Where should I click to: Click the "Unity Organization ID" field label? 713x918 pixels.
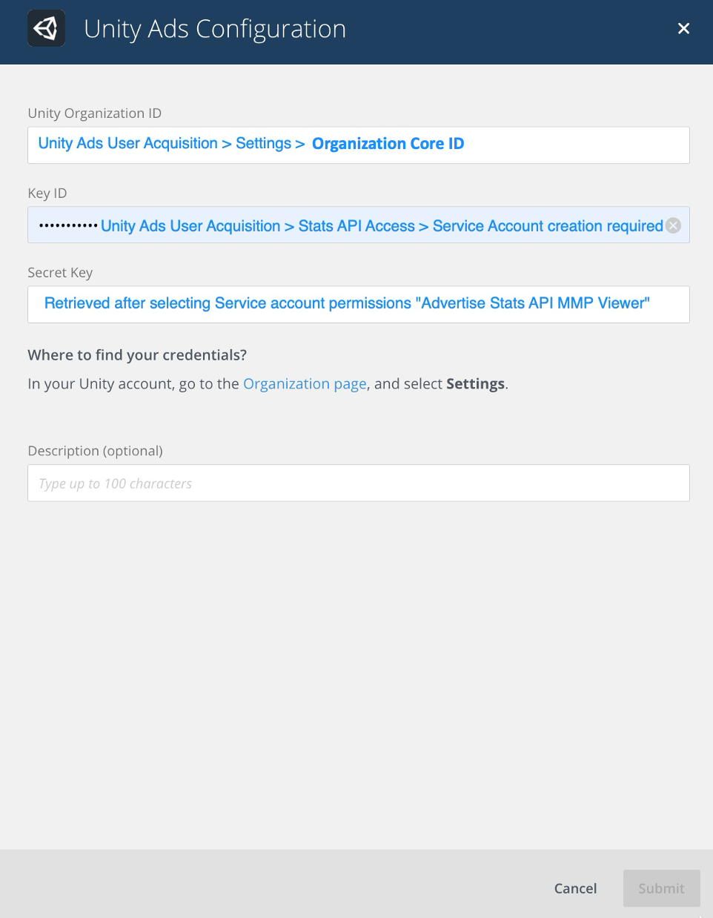tap(94, 113)
